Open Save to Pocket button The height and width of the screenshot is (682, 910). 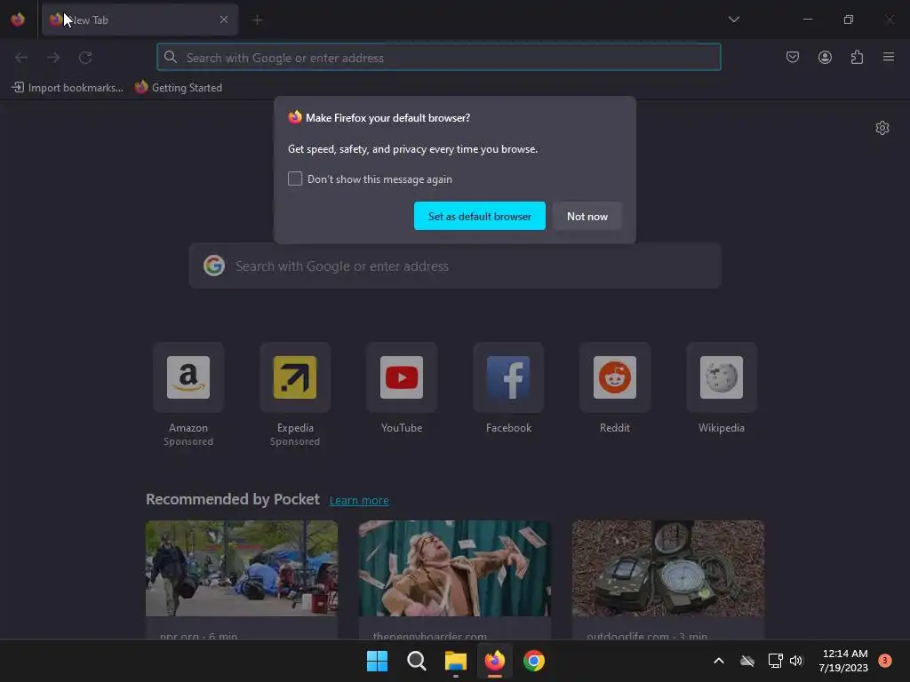pos(792,57)
